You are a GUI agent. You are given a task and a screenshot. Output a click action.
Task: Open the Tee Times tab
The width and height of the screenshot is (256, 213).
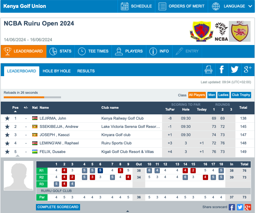93,51
